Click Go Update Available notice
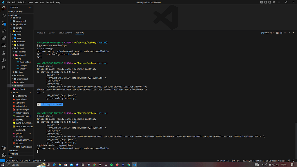 click(276, 161)
